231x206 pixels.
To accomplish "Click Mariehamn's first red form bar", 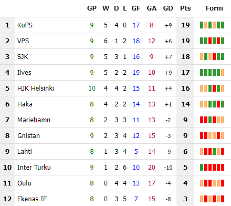I will [202, 120].
